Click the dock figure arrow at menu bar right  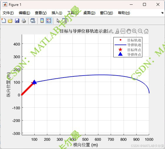[162, 13]
